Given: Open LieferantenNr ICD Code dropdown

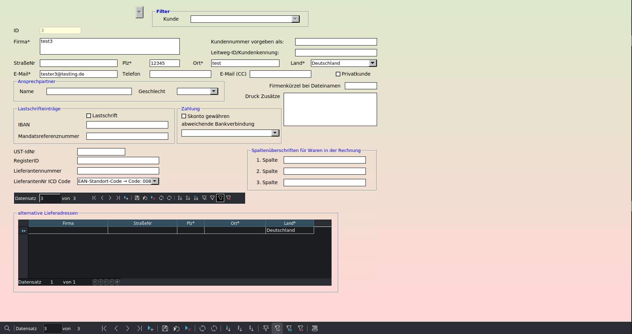Looking at the screenshot, I should coord(155,181).
